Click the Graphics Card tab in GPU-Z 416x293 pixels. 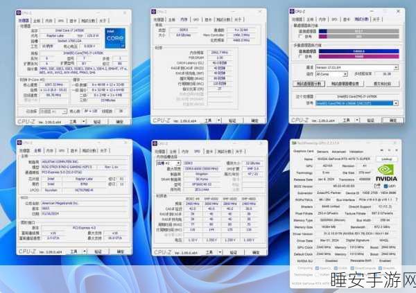(x=303, y=151)
